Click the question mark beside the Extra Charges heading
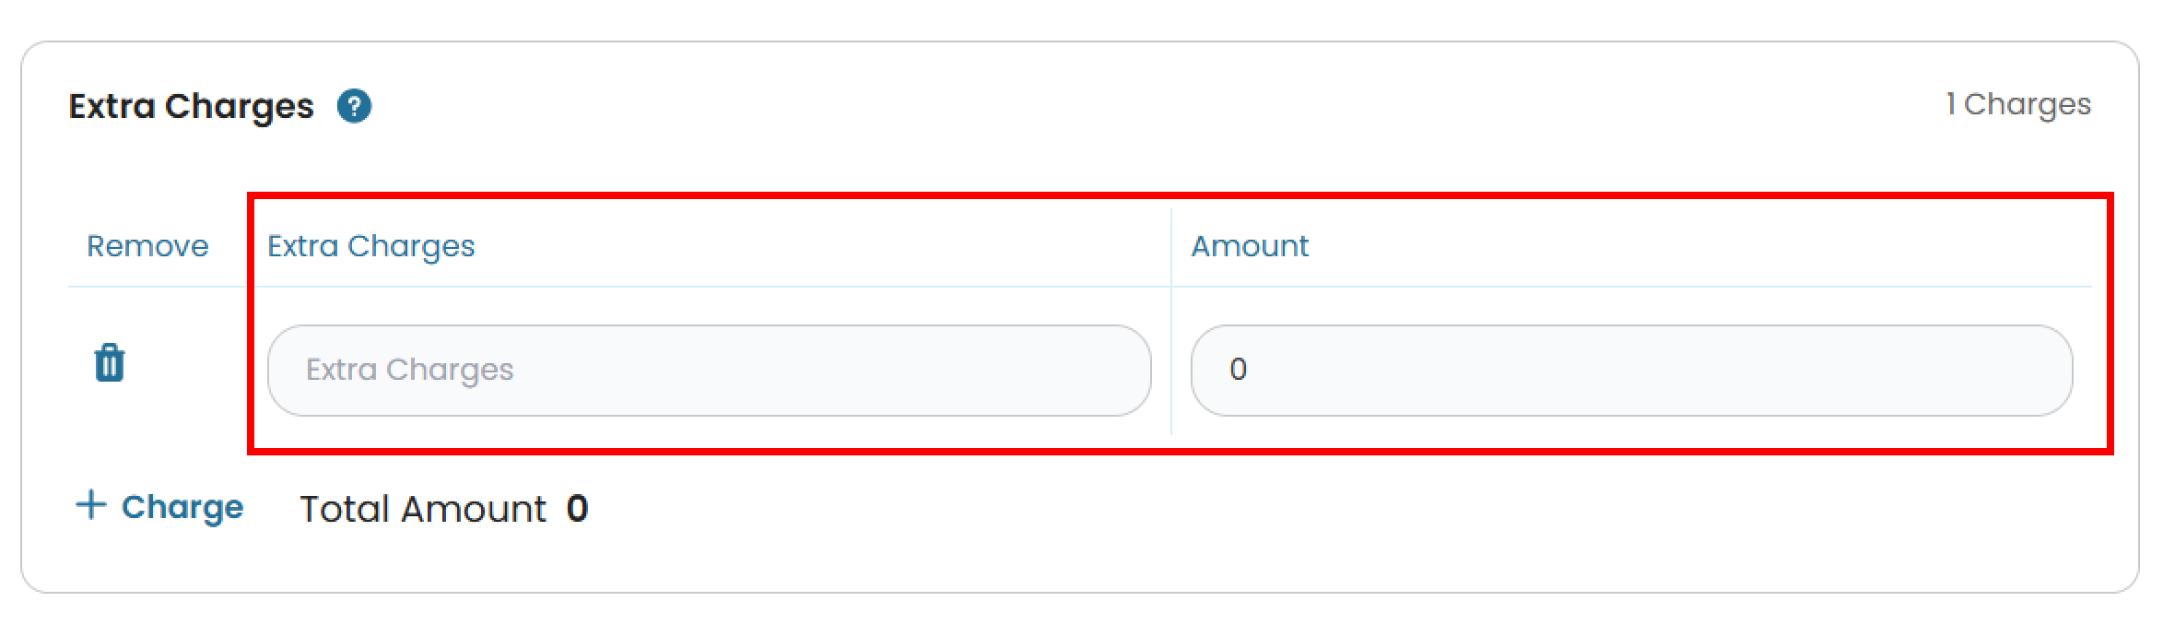2175x625 pixels. [355, 106]
